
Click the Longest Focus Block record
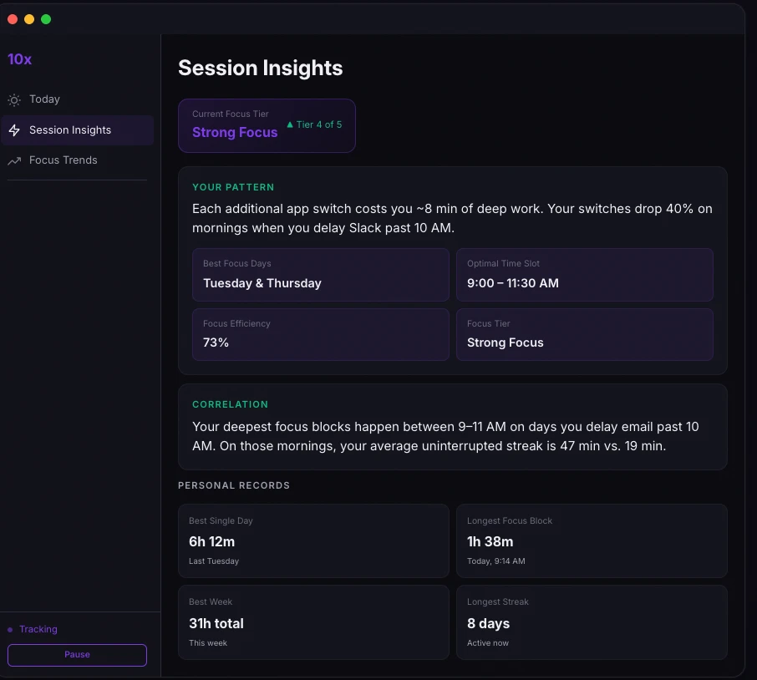(x=592, y=541)
